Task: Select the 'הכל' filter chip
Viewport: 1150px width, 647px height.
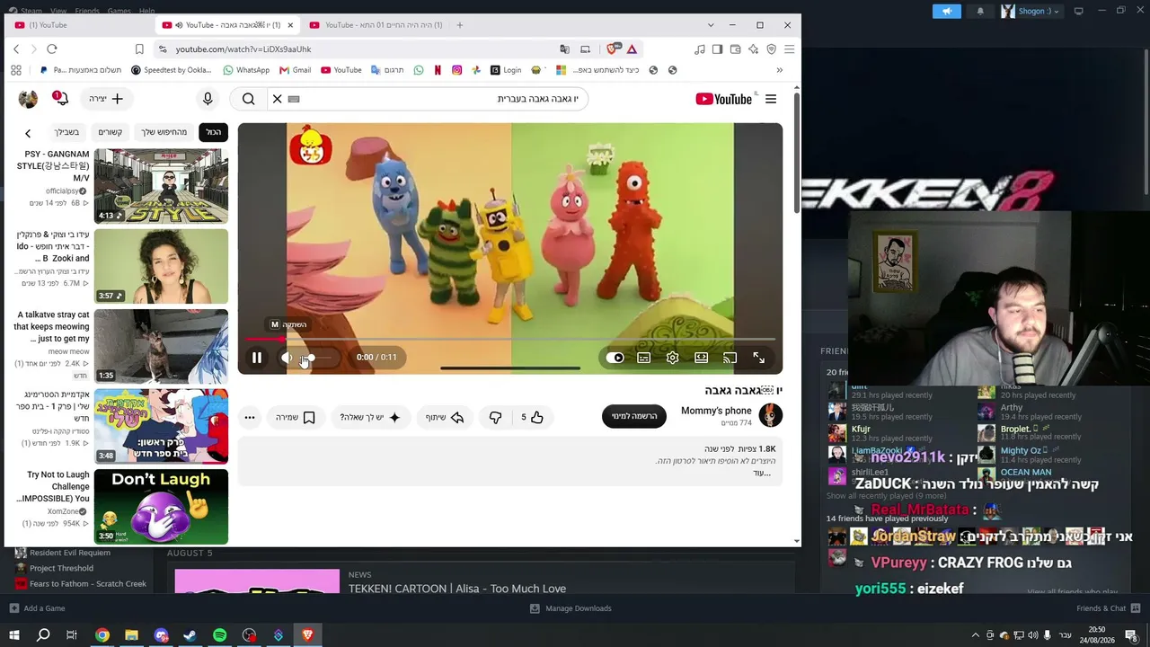Action: [213, 132]
